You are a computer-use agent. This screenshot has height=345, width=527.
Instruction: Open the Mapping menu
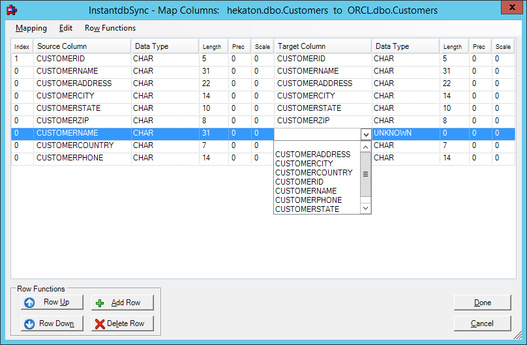[31, 28]
